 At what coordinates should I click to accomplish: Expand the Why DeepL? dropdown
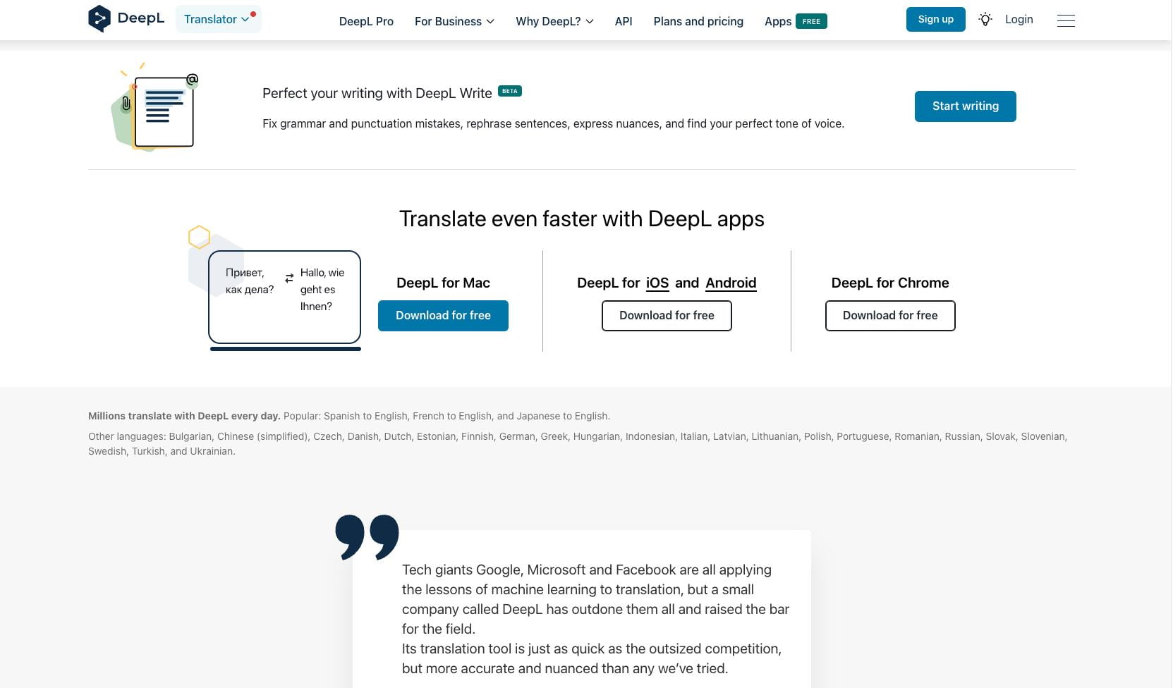tap(554, 21)
